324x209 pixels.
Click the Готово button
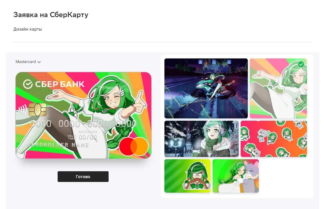pyautogui.click(x=83, y=177)
